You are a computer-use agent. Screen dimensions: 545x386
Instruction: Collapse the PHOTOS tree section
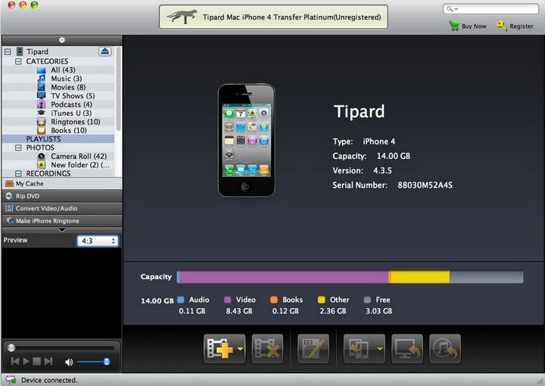(18, 148)
